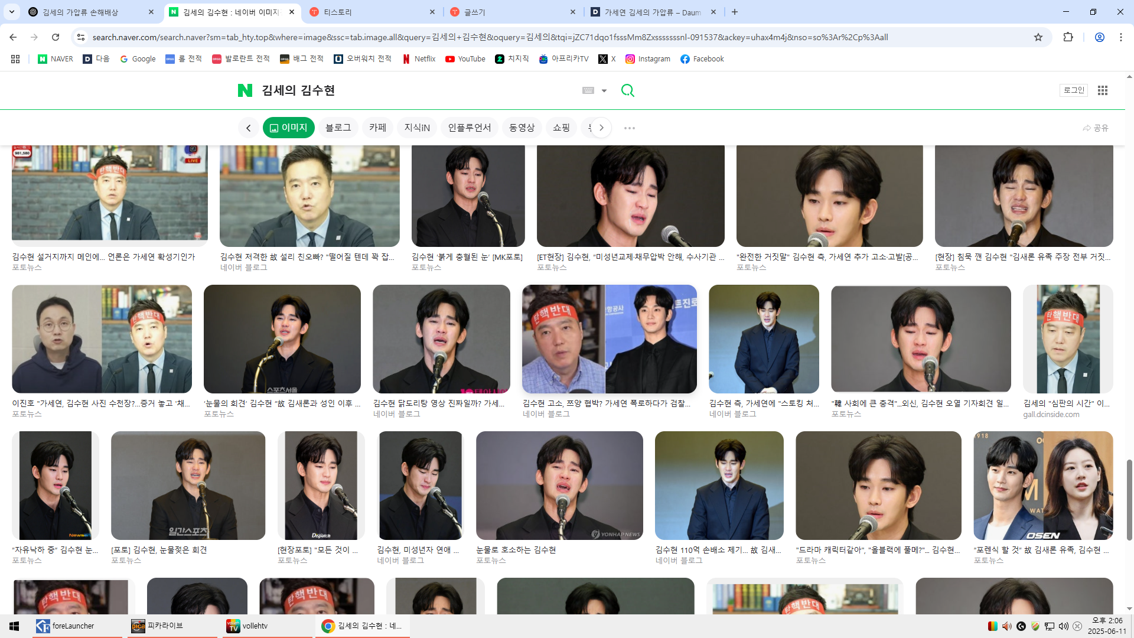Switch to the 동영상 search tab

[x=522, y=128]
